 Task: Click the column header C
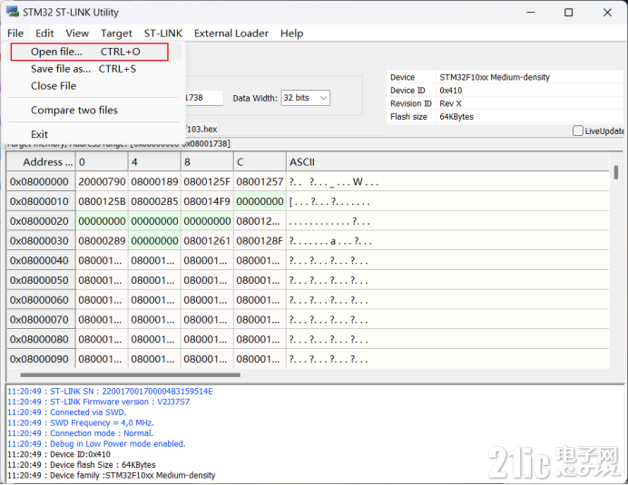[x=260, y=162]
